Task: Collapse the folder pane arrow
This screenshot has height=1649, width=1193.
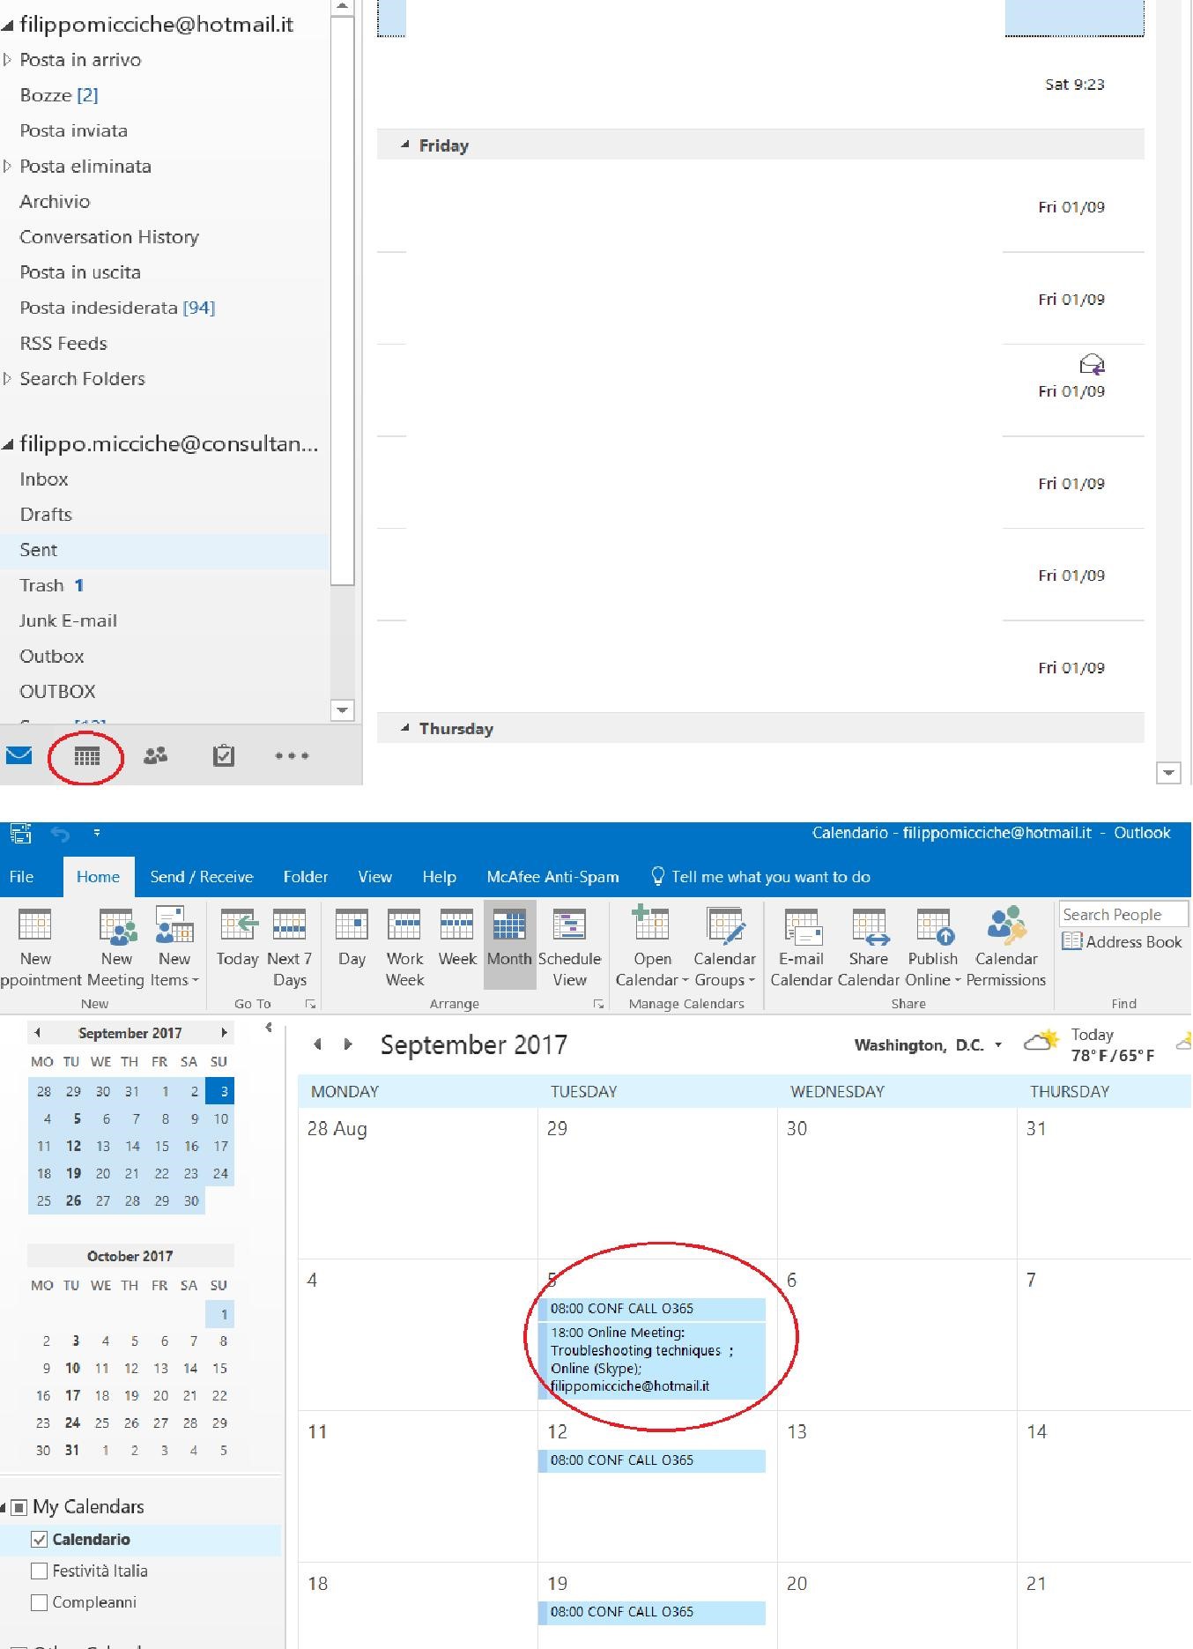Action: [269, 1028]
